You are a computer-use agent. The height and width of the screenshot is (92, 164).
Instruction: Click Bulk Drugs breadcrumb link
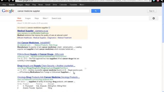[x=53, y=45]
